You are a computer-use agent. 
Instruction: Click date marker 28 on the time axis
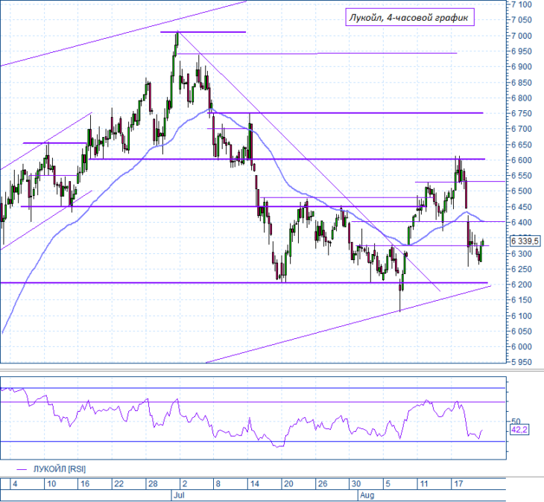click(x=153, y=483)
